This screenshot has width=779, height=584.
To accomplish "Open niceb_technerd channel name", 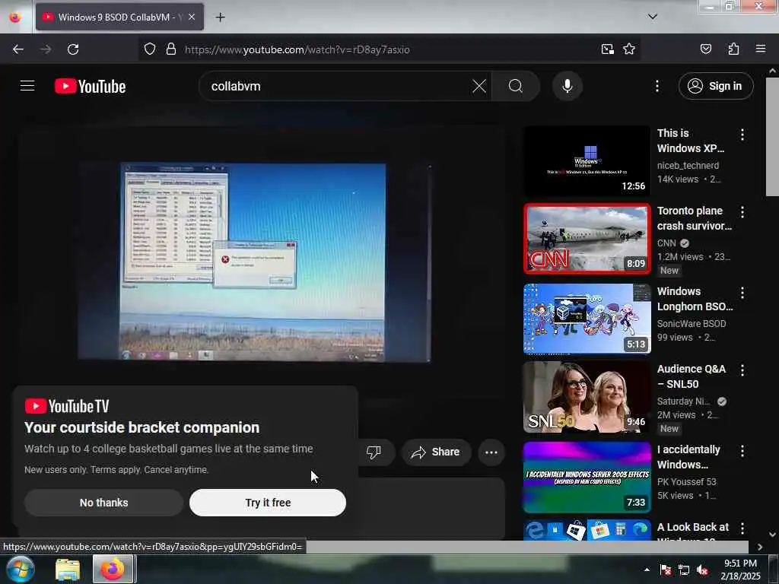I will pyautogui.click(x=688, y=165).
